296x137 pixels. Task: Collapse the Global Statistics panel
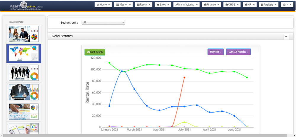[286, 36]
